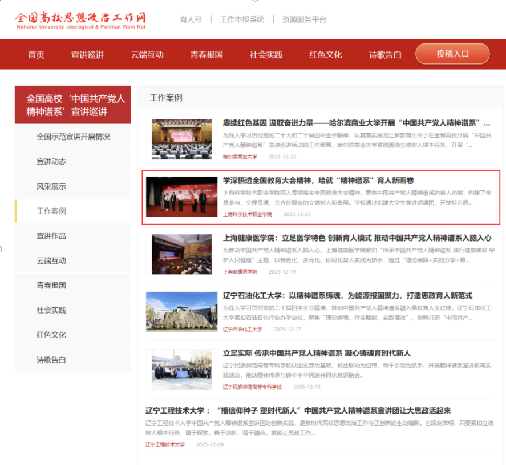Switch to 风采展示 in the sidebar
The image size is (506, 465).
click(51, 186)
